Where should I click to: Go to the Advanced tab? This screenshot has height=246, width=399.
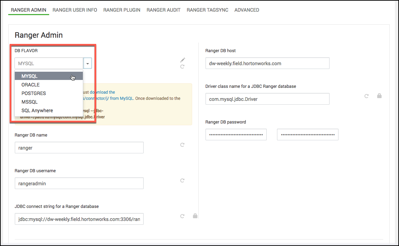[246, 10]
